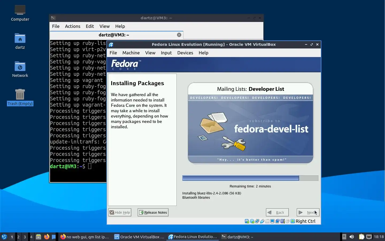Click the network adapters status icon
The width and height of the screenshot is (385, 241).
[x=257, y=221]
